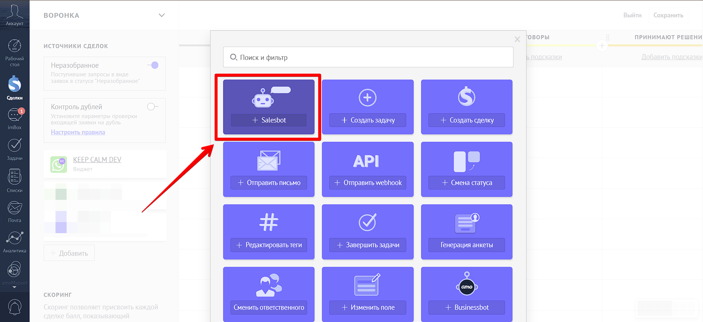Open Почта mail icon
The image size is (703, 322).
(14, 208)
